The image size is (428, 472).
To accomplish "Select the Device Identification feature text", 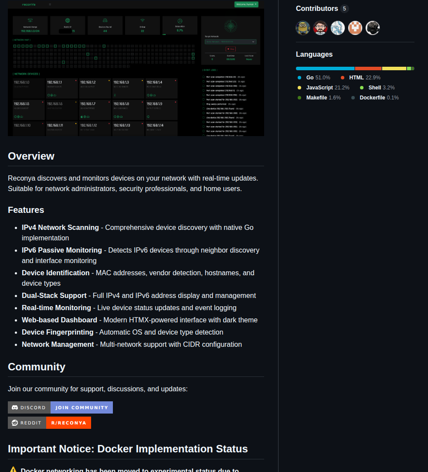I will tap(138, 278).
